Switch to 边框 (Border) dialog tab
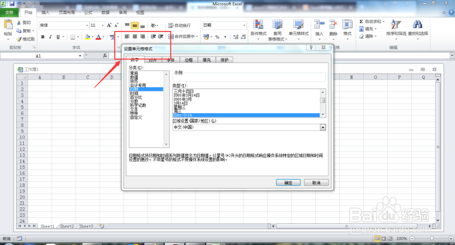 point(189,60)
